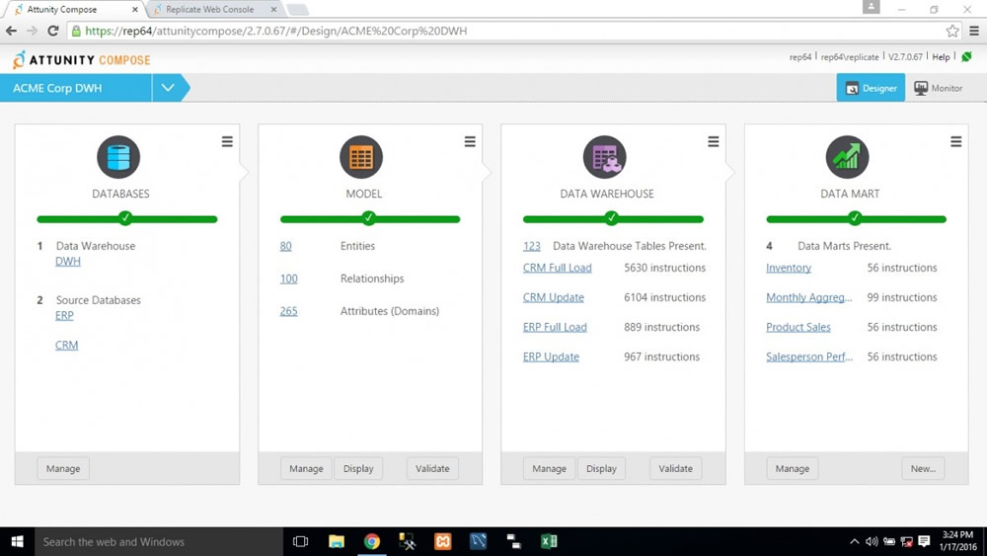Click the Data Mart progress bar checkmark
Viewport: 987px width, 556px height.
pyautogui.click(x=854, y=218)
